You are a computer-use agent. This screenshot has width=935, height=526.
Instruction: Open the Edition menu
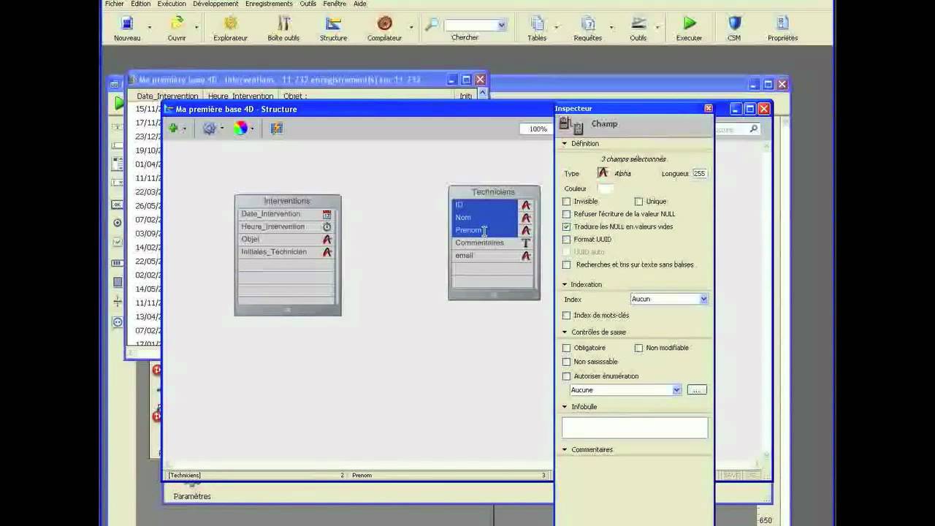click(141, 4)
